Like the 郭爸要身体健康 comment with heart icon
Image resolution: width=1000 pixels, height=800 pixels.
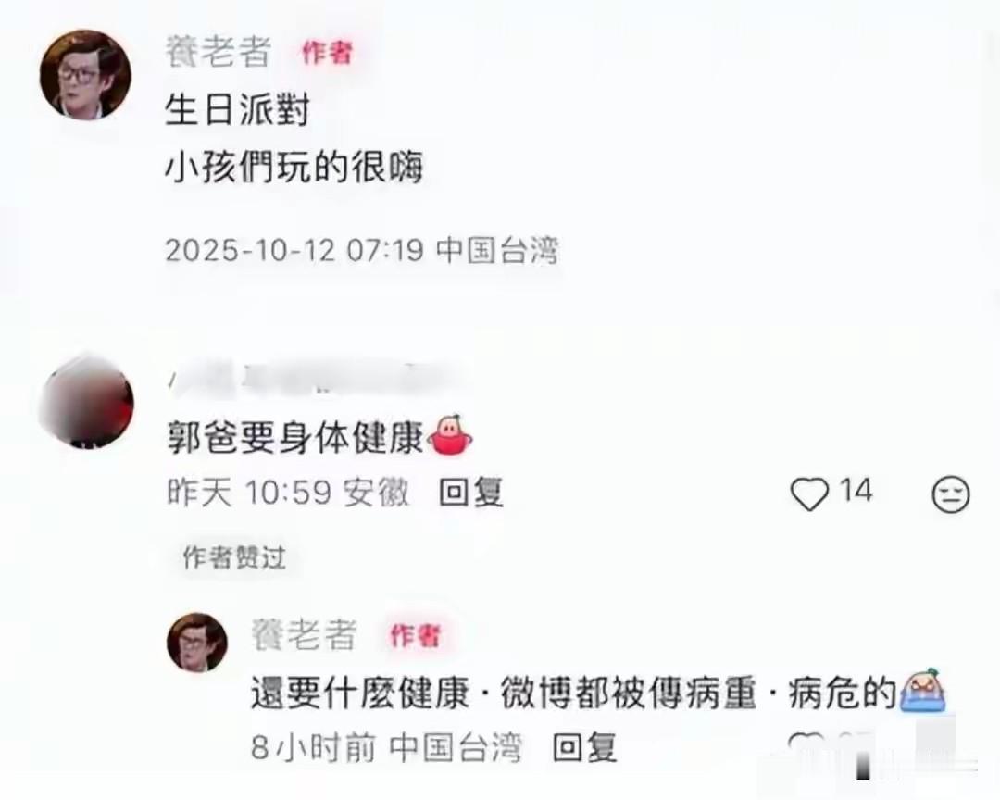pyautogui.click(x=809, y=494)
